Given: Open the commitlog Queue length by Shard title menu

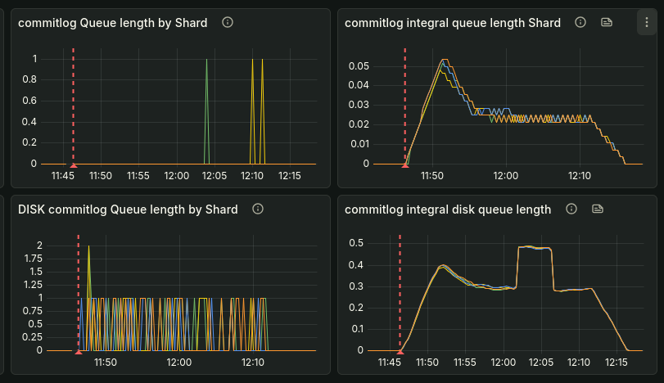Looking at the screenshot, I should (113, 23).
